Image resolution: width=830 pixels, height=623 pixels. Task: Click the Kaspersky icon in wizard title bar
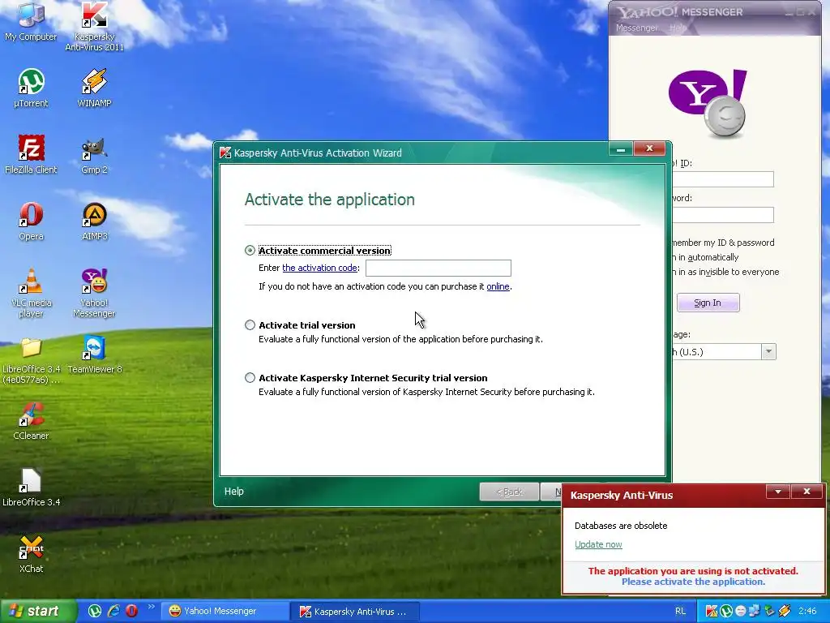tap(225, 153)
